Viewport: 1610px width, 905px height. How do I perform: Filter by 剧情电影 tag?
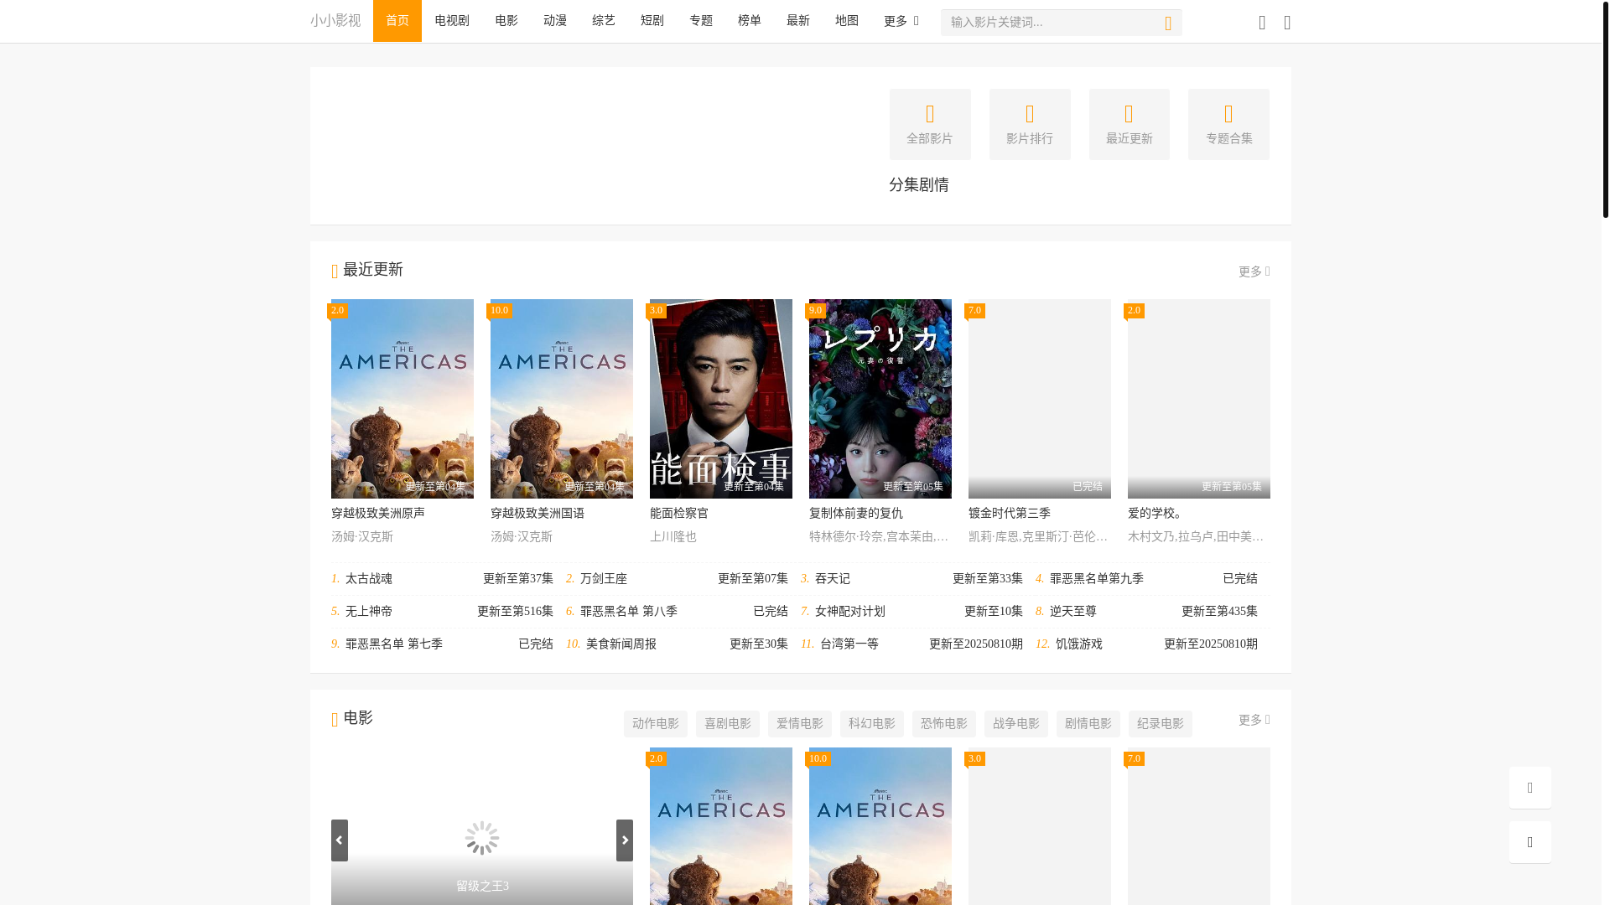click(1088, 724)
